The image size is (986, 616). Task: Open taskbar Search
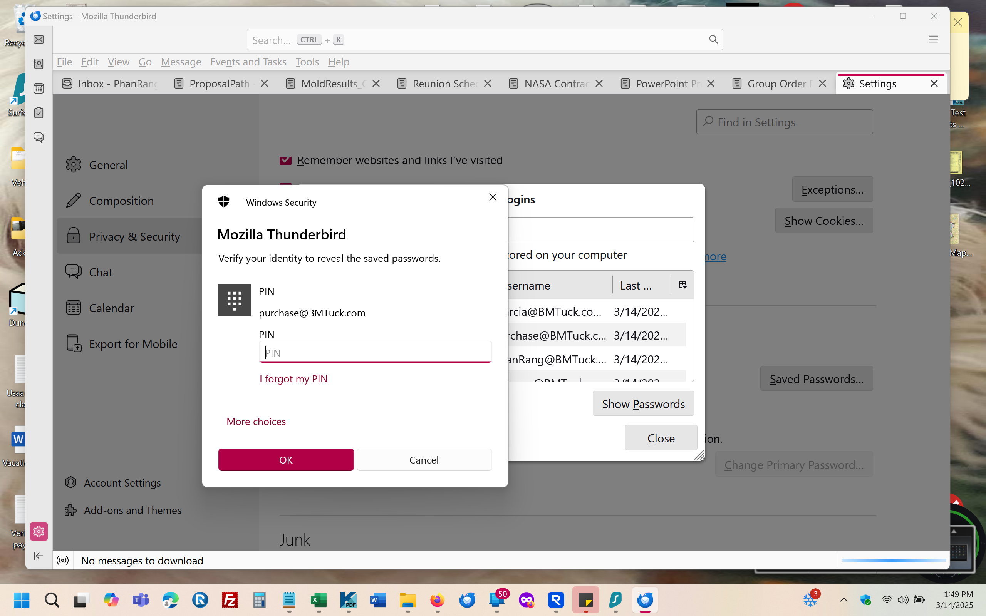coord(52,600)
